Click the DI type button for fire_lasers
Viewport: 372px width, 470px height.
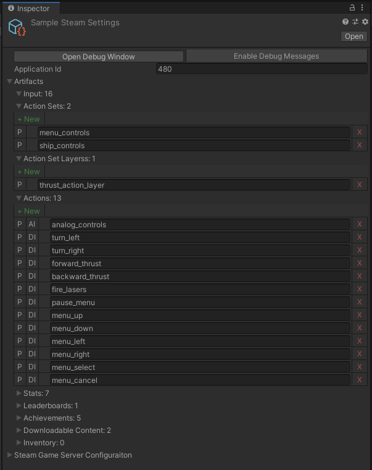[x=32, y=289]
